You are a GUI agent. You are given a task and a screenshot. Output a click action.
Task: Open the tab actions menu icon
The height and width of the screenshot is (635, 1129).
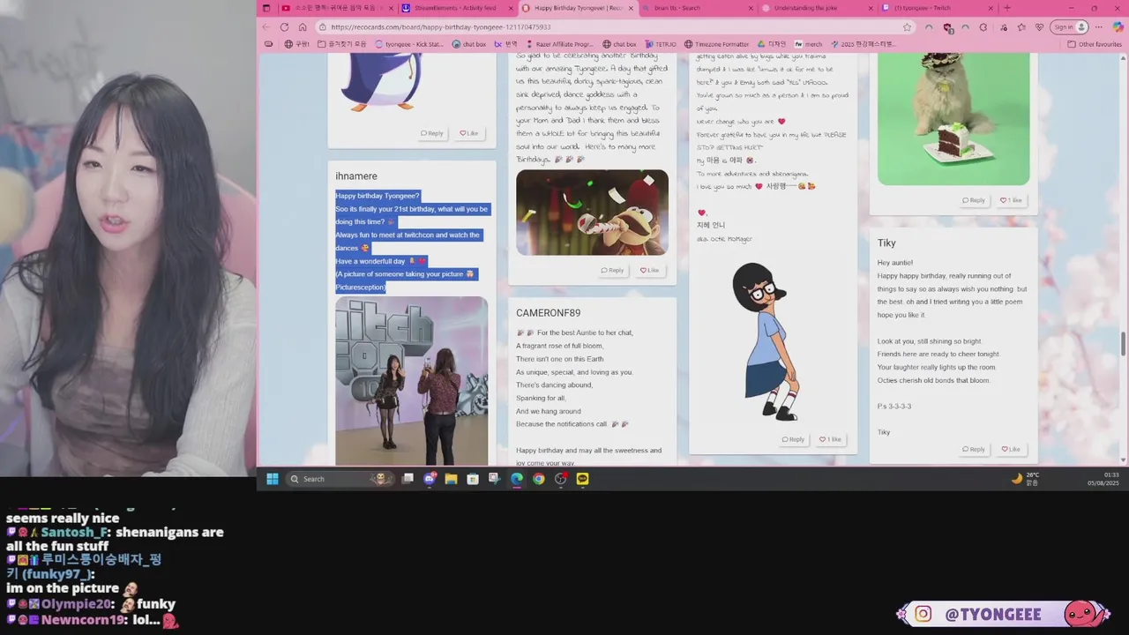(x=268, y=8)
